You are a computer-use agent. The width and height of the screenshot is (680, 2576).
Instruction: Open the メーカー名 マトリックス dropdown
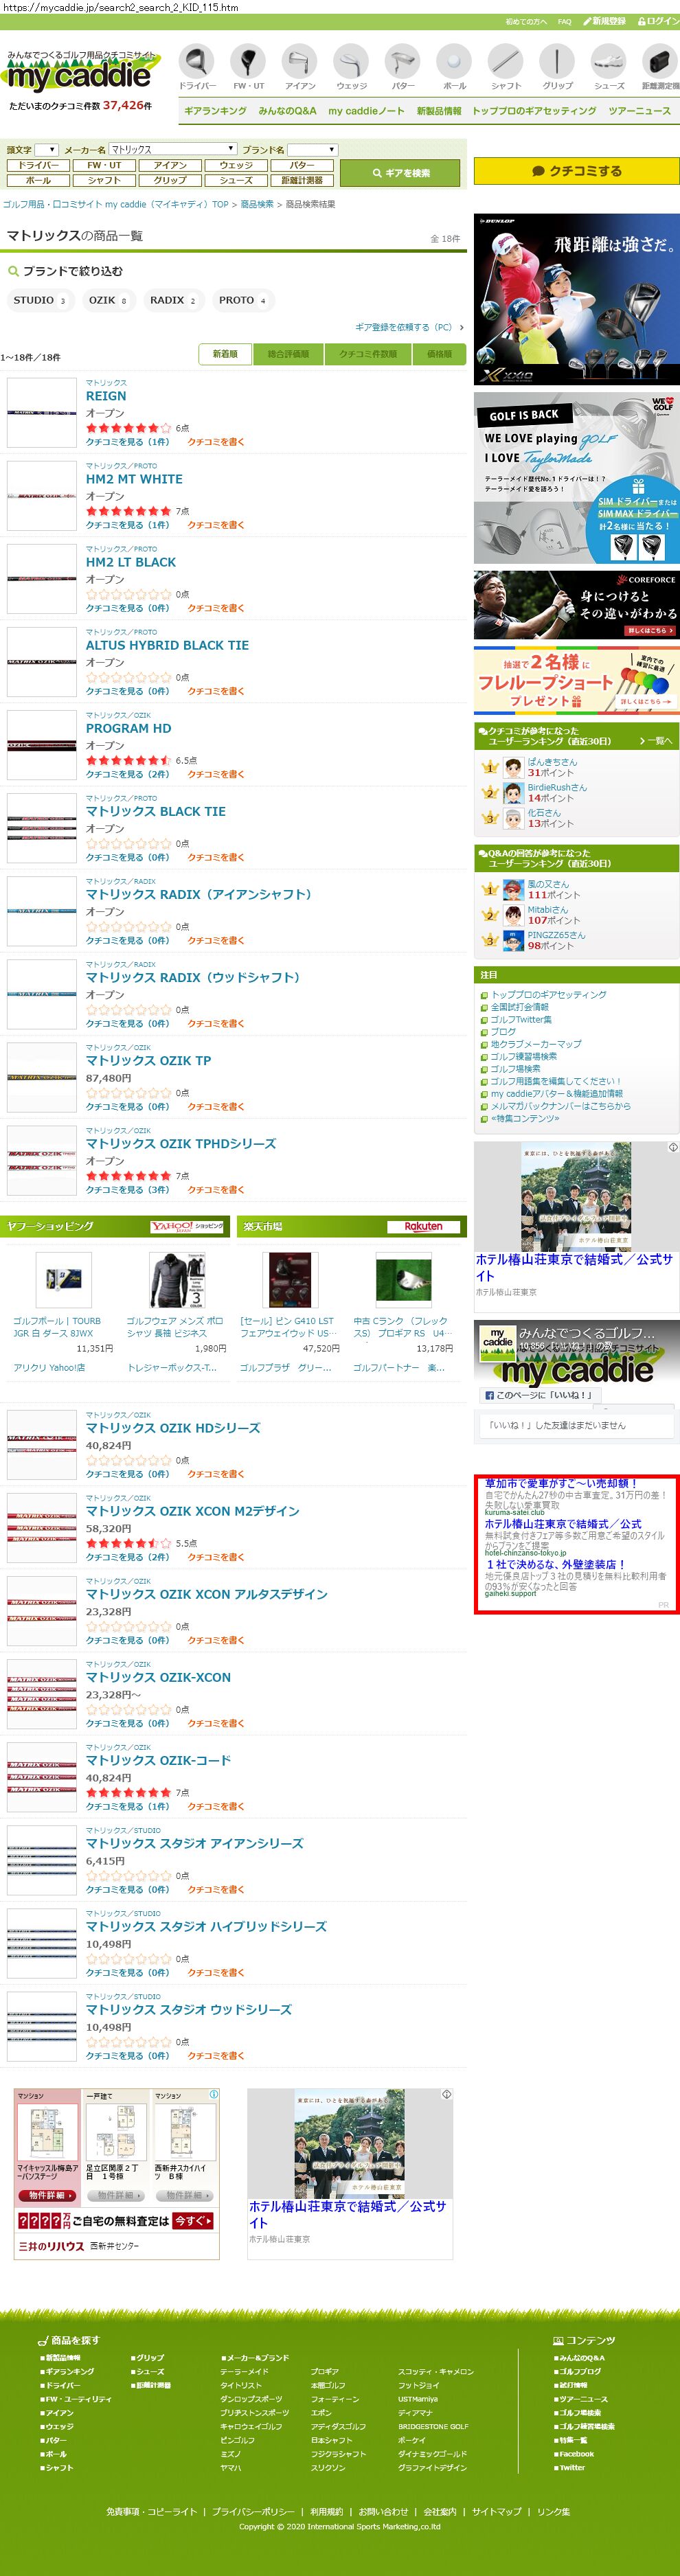click(x=173, y=150)
